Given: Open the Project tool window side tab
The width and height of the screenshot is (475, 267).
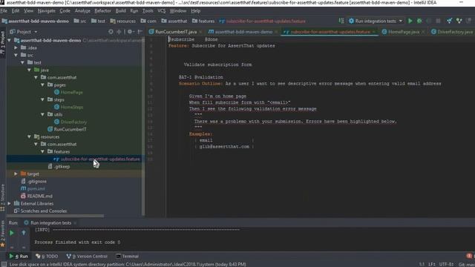Looking at the screenshot, I should click(3, 42).
